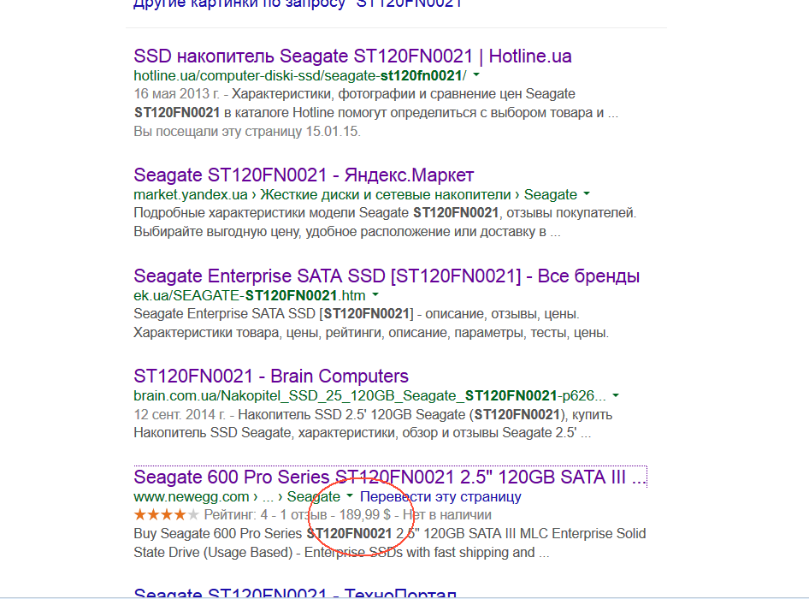
Task: Click the green hotline.ua/computer-diski-ssd URL text
Action: [x=299, y=75]
